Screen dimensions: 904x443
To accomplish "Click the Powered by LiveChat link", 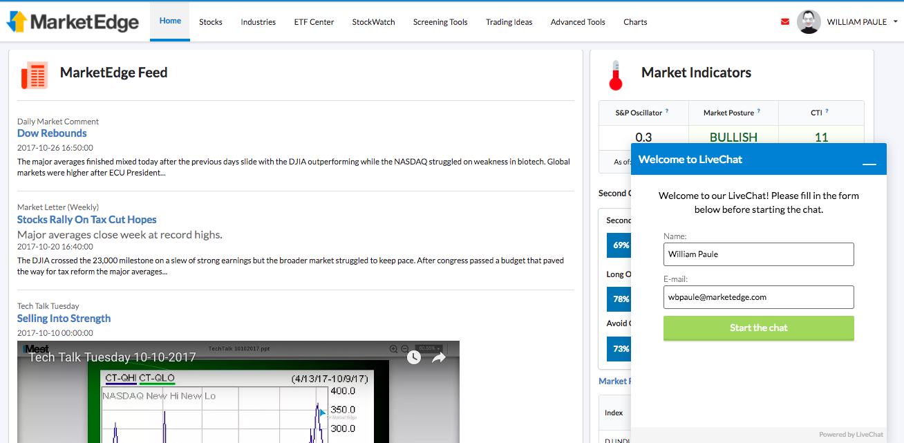I will 851,435.
